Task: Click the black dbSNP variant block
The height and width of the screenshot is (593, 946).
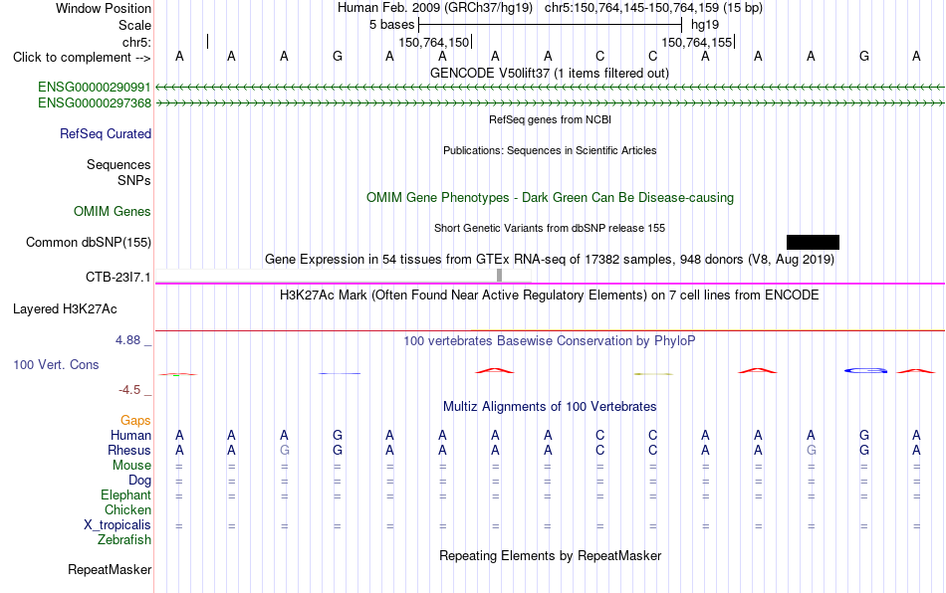Action: click(813, 242)
